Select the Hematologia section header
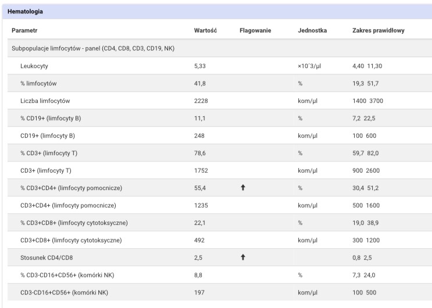The width and height of the screenshot is (432, 308). (x=25, y=12)
